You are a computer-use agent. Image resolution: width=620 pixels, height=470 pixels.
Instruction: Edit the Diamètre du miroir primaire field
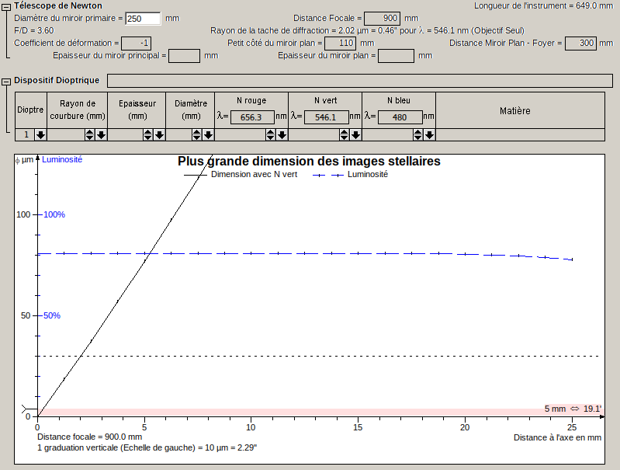tap(143, 19)
